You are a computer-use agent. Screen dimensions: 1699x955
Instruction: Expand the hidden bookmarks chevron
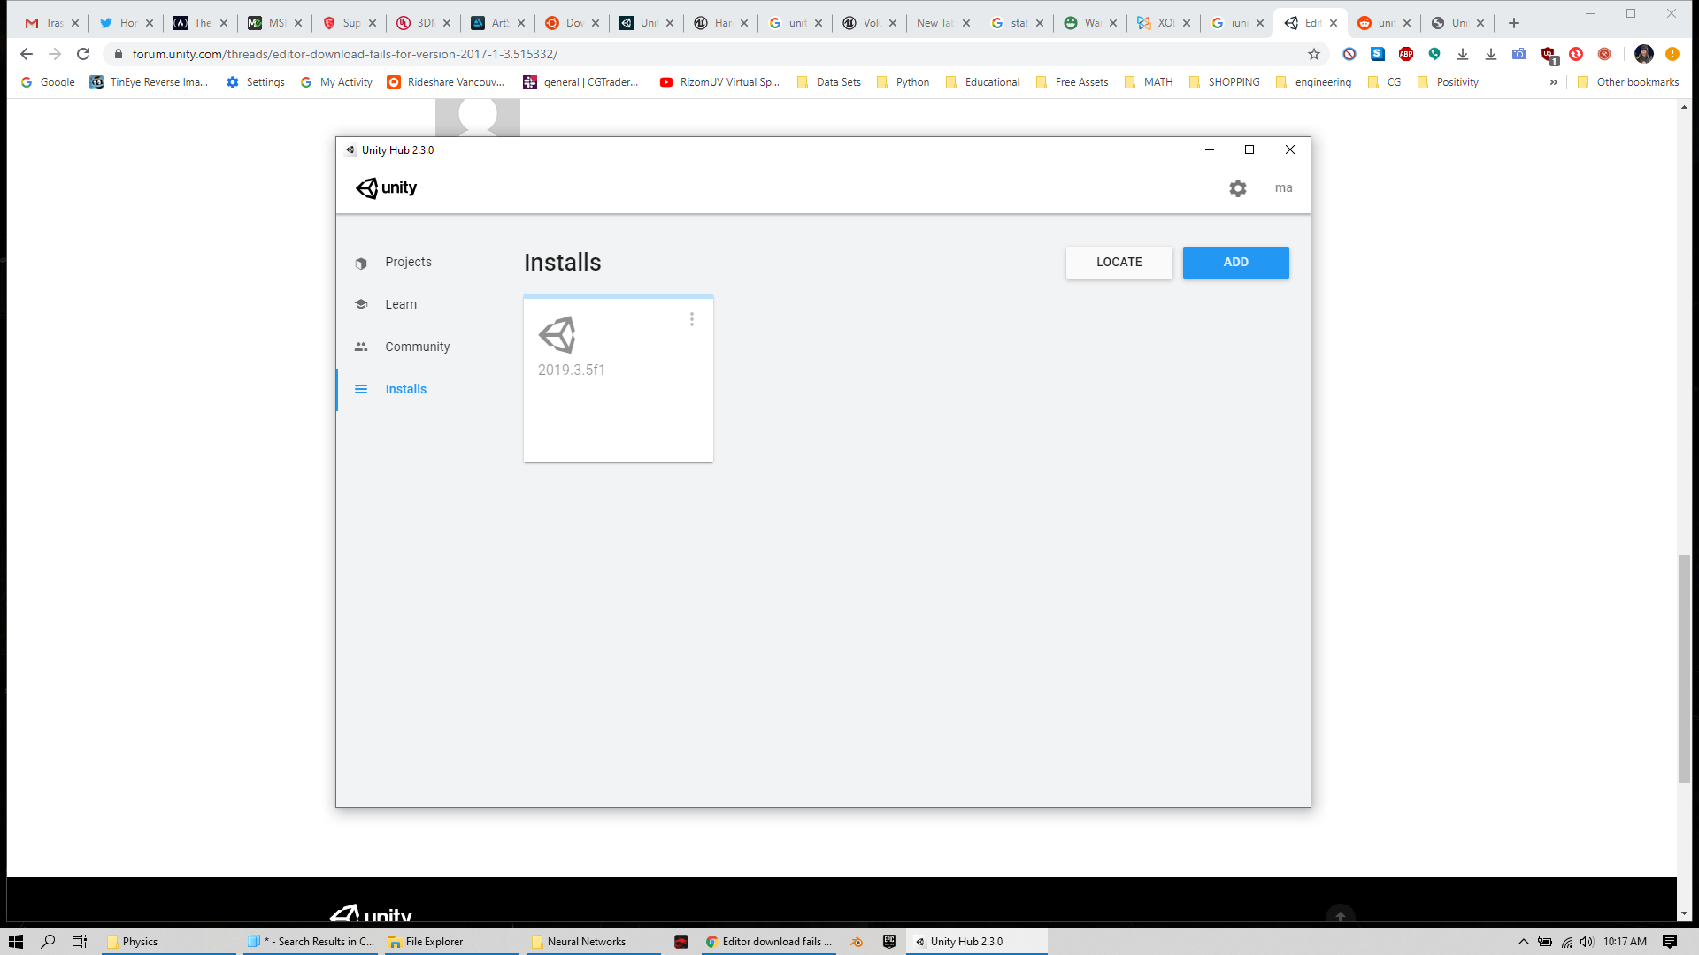click(x=1553, y=82)
